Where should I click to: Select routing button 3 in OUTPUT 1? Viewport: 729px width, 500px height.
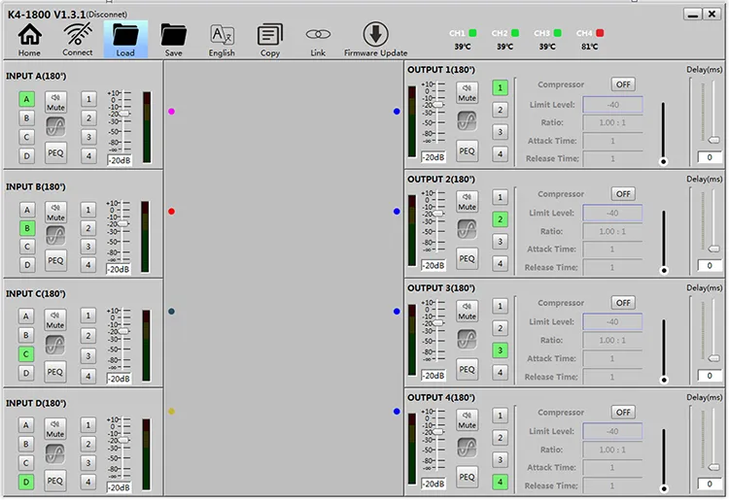[x=501, y=132]
